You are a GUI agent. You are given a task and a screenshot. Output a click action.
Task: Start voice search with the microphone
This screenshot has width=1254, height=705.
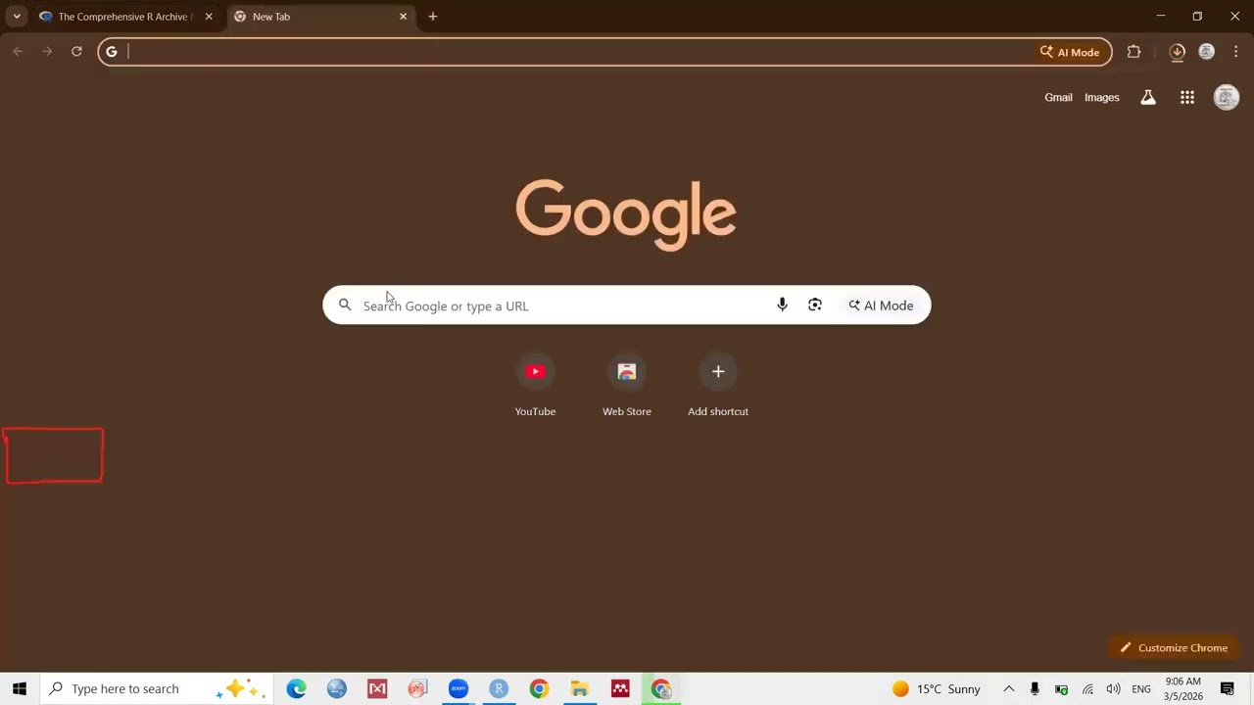782,305
